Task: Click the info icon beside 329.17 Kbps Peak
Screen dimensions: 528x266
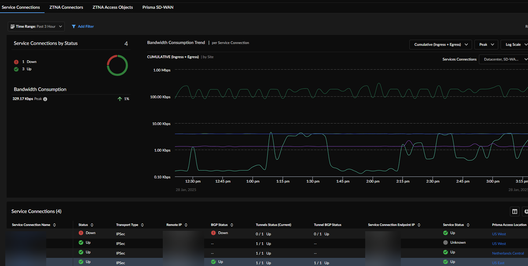Action: (x=44, y=99)
